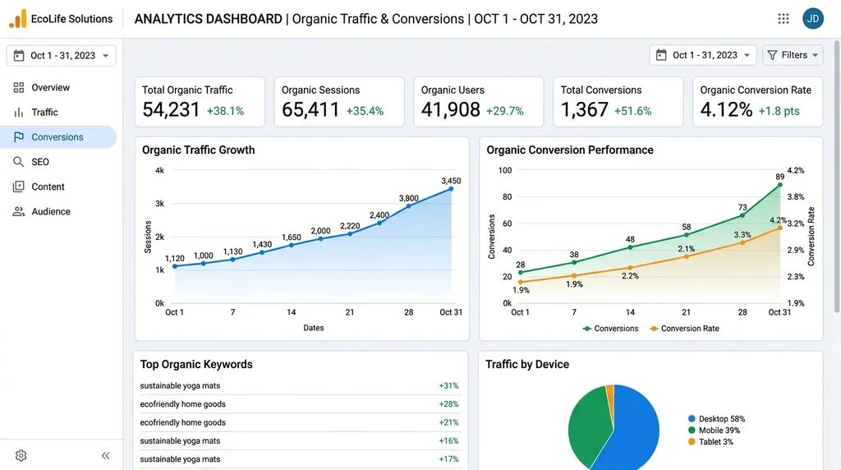Click the page vertical scrollbar

[837, 177]
